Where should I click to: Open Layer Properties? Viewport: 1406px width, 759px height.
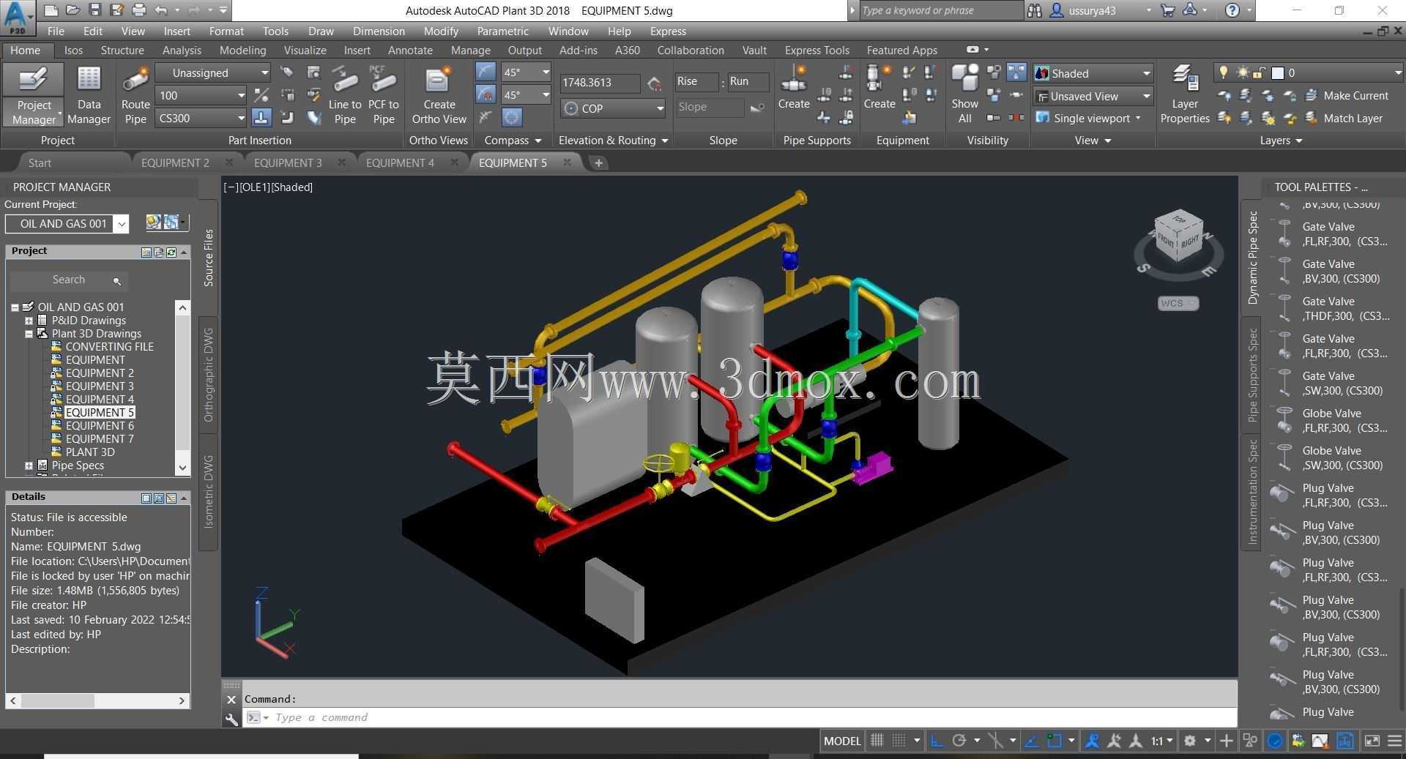1185,94
